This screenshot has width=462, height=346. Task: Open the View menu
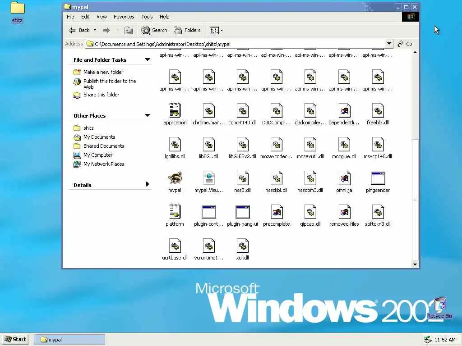point(102,17)
